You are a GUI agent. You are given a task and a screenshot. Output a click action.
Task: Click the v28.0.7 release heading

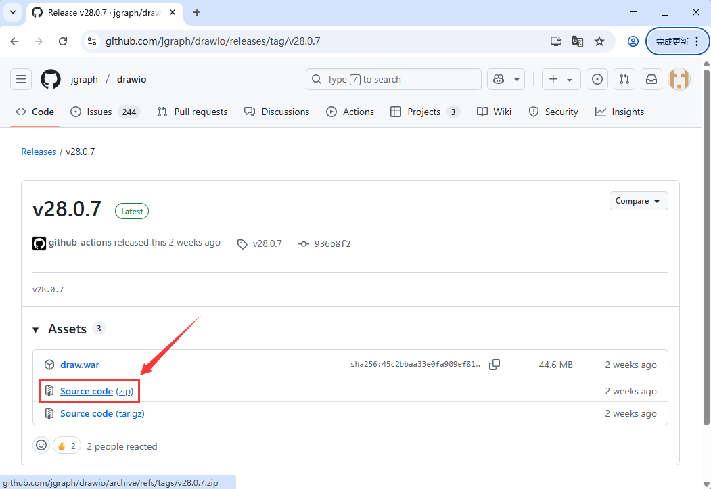pos(67,210)
